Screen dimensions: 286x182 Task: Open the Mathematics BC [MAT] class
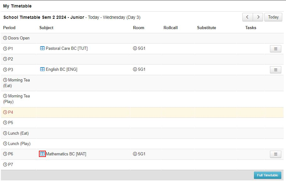(x=66, y=154)
